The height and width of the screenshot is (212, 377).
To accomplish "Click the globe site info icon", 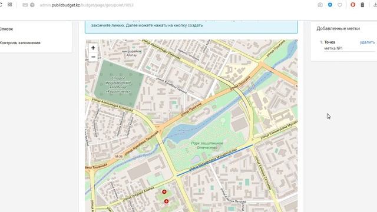I will pos(32,5).
